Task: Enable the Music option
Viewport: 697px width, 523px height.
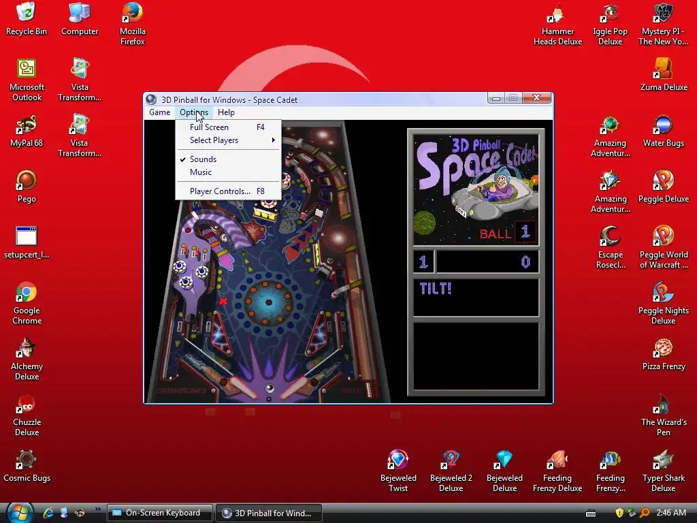Action: tap(229, 172)
